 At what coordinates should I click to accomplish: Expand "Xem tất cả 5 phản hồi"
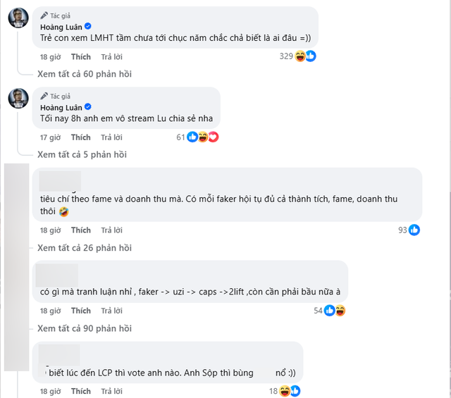82,154
